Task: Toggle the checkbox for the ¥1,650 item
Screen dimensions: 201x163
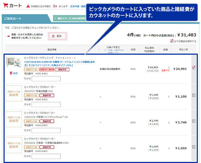Action: click(x=194, y=147)
